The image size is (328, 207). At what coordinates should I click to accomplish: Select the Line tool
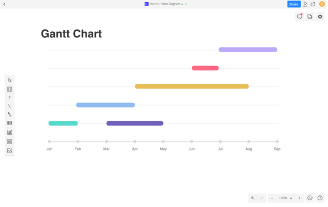10,106
